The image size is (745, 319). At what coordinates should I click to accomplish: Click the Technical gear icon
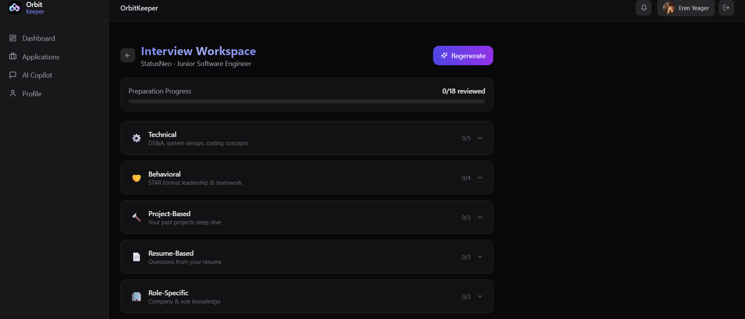point(136,138)
